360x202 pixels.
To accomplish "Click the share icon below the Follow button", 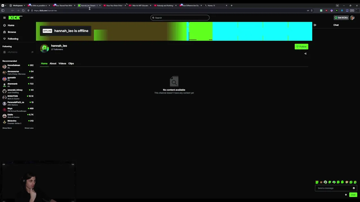I will point(305,54).
